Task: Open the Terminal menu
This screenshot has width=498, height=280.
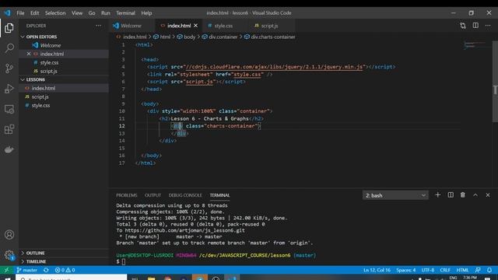Action: point(125,13)
